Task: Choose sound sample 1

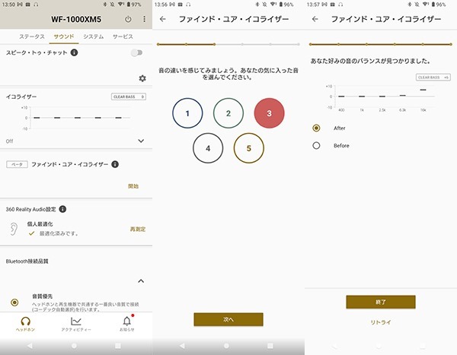Action: (187, 113)
